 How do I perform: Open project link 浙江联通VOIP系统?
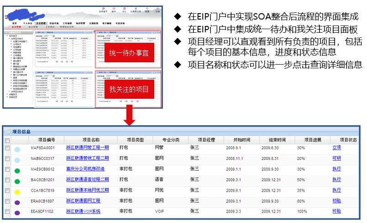click(83, 211)
